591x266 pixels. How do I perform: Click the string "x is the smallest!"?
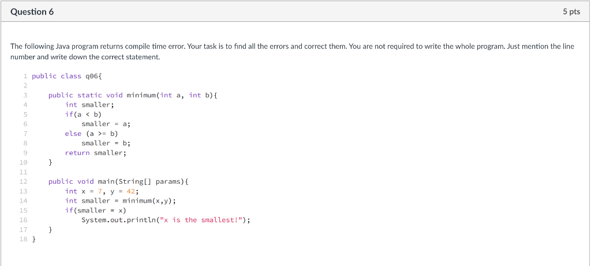pyautogui.click(x=201, y=220)
